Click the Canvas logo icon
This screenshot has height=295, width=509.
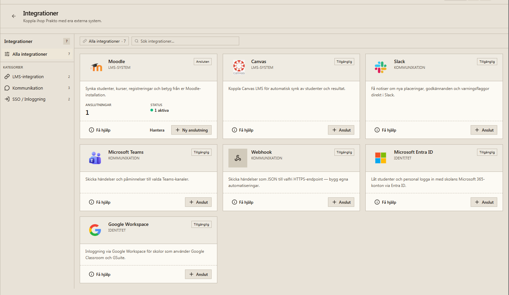(239, 67)
